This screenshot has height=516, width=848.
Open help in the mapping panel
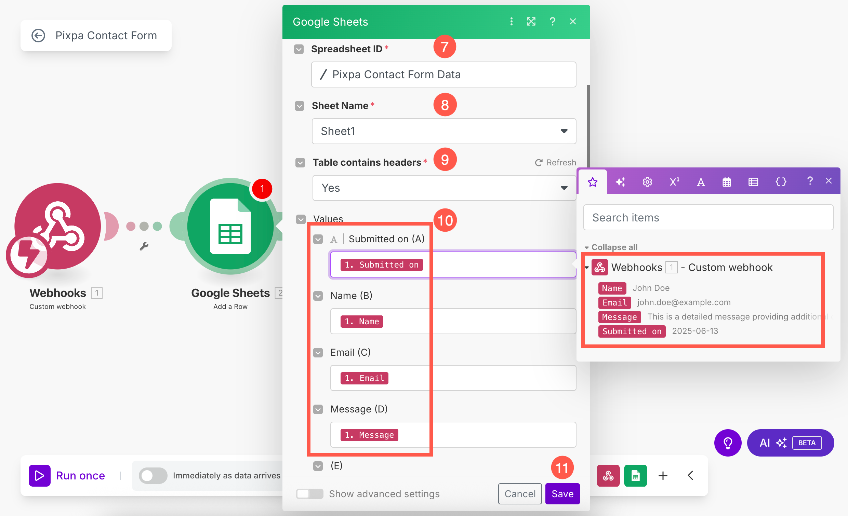point(810,180)
